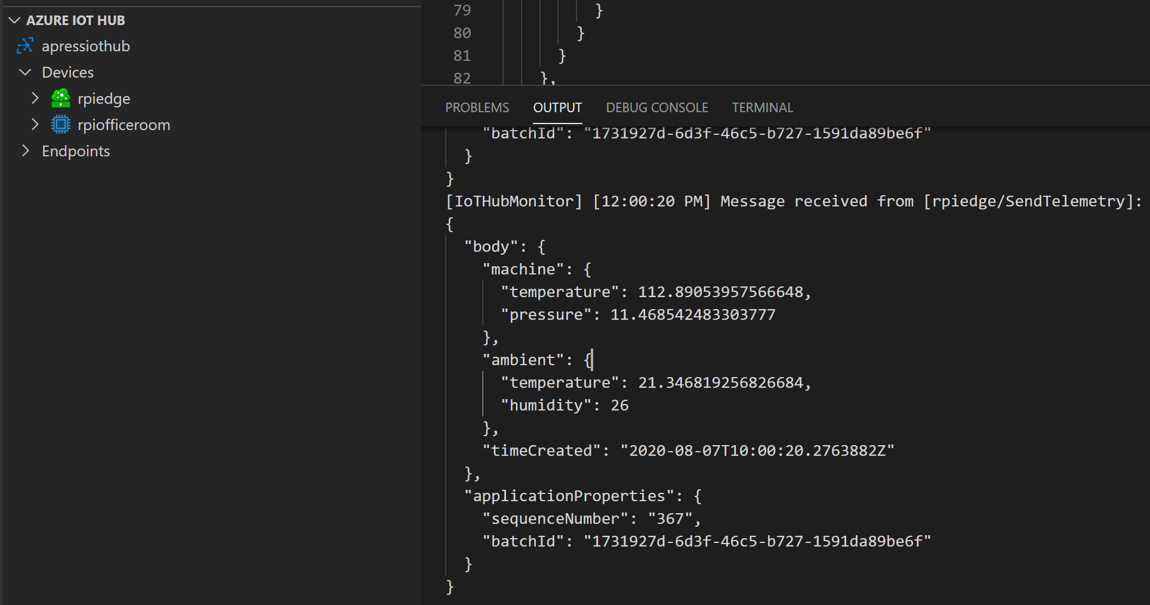
Task: Select the rpiofficeroom device entry
Action: (124, 125)
